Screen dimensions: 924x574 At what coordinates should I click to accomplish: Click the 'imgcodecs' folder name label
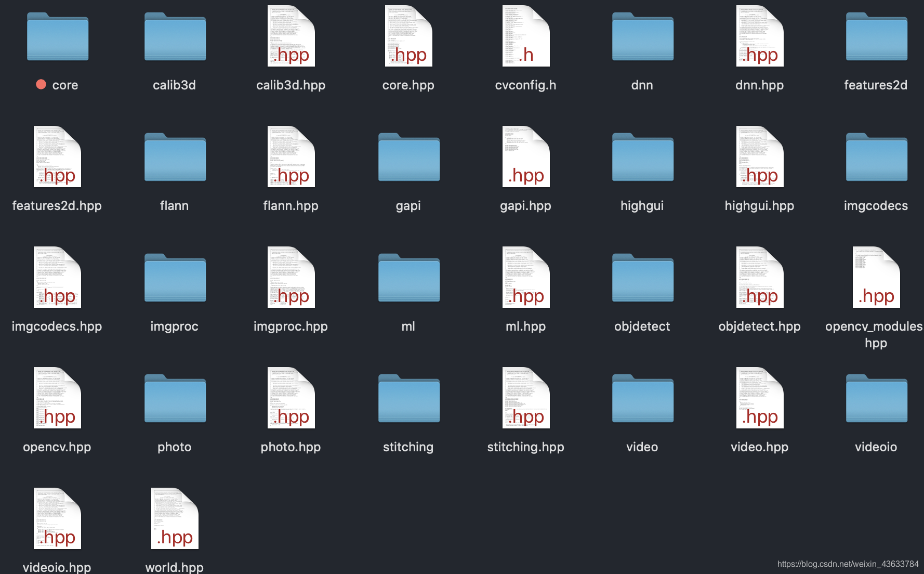pyautogui.click(x=876, y=206)
